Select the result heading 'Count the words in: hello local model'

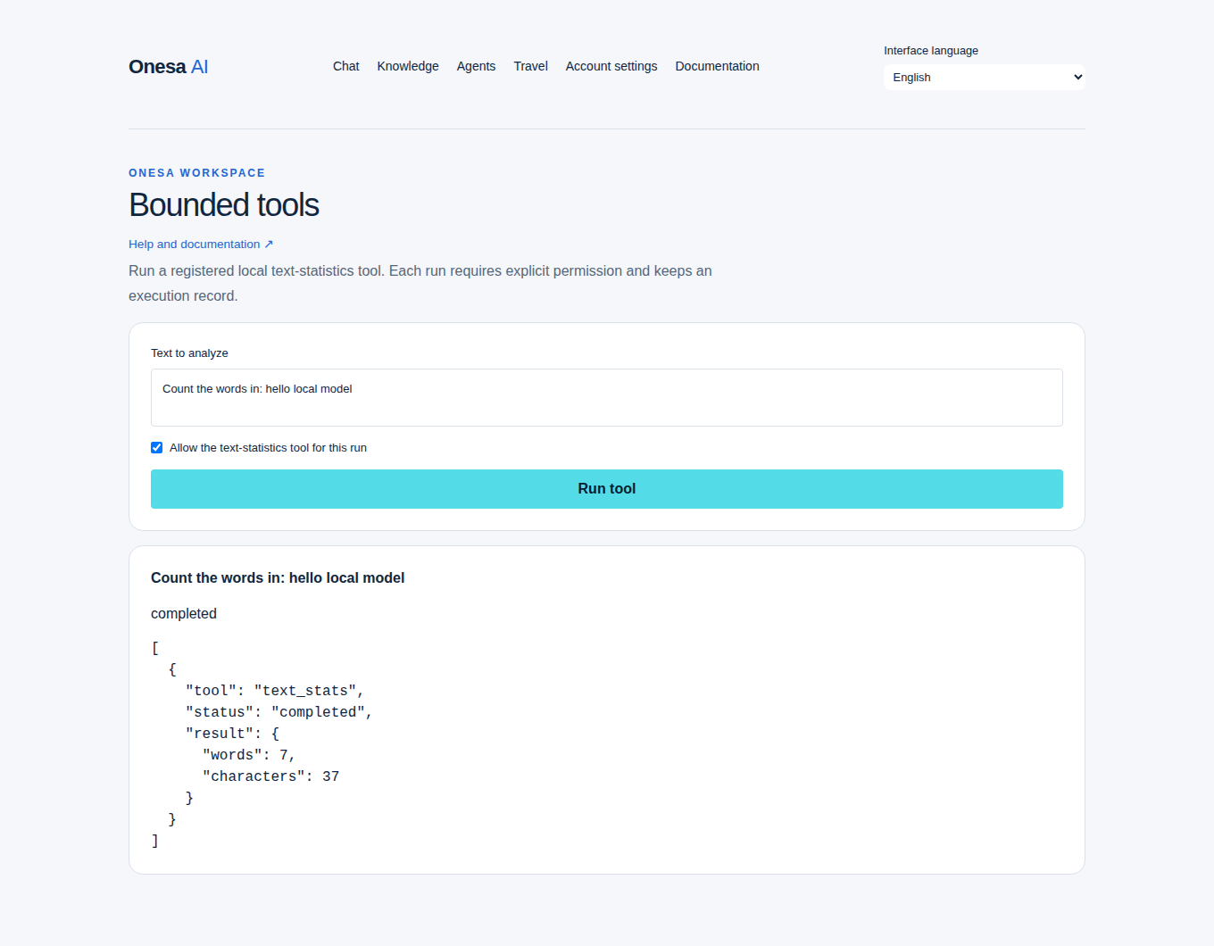278,578
